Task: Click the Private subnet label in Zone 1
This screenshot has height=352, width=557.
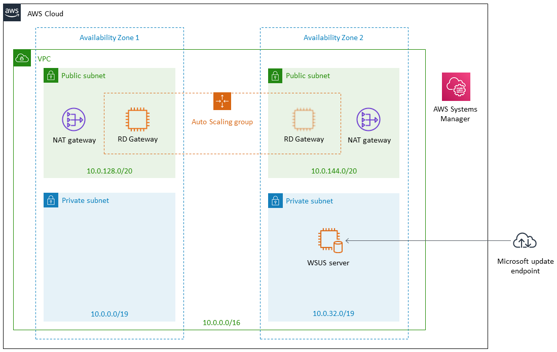Action: click(x=86, y=200)
